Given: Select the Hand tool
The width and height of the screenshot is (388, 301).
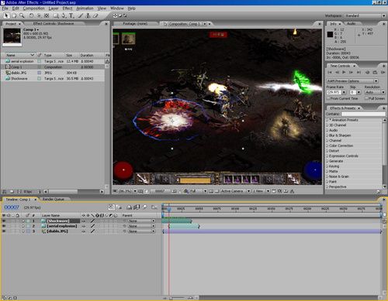Looking at the screenshot, I should [14, 15].
